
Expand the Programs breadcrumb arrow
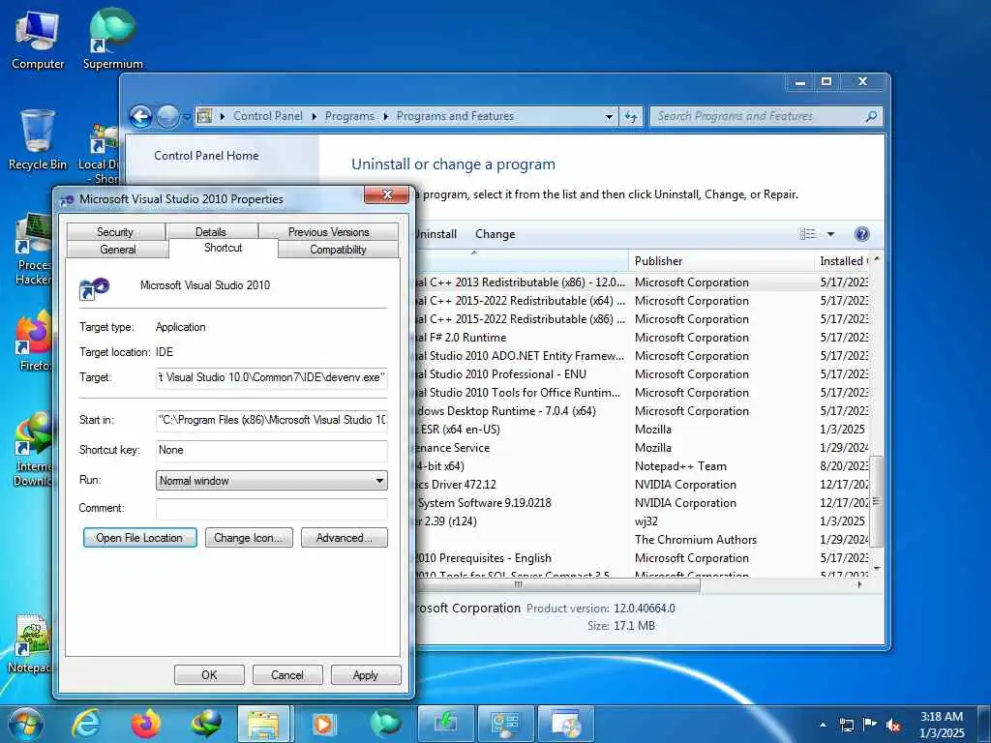(x=385, y=116)
